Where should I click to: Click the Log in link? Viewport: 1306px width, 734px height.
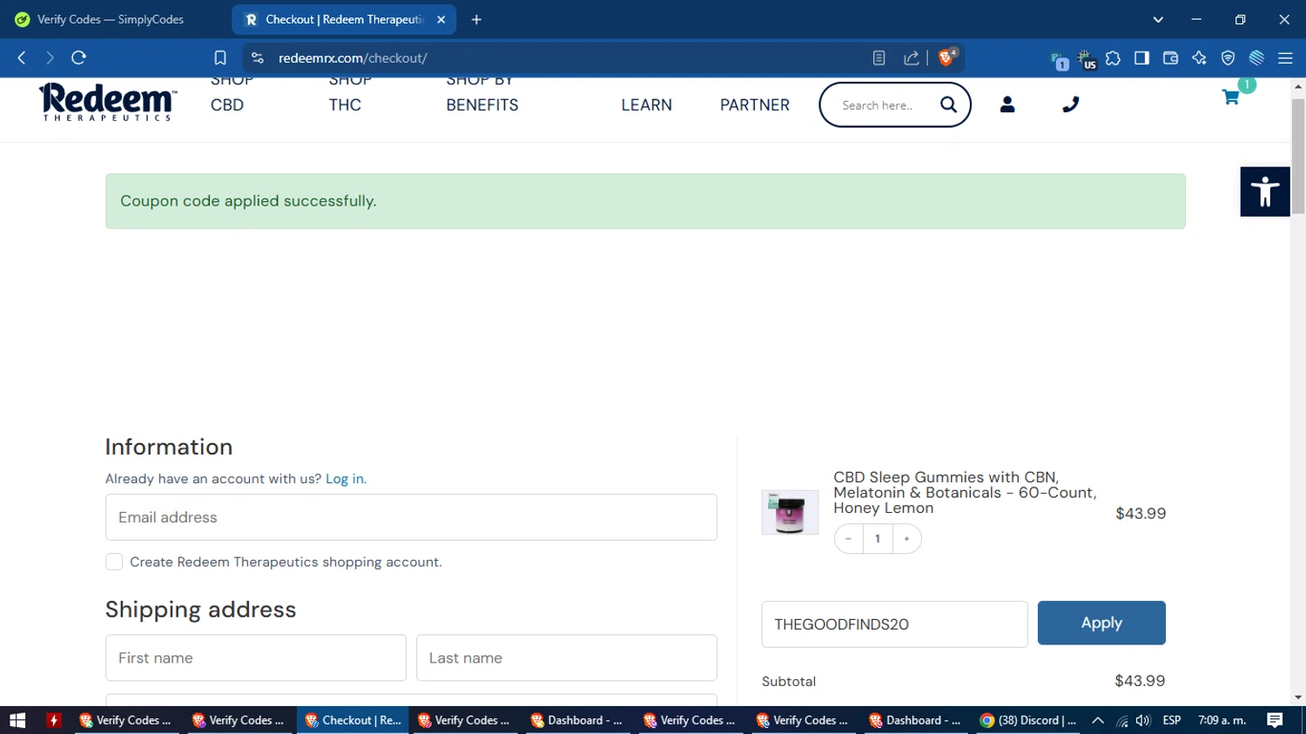click(346, 479)
